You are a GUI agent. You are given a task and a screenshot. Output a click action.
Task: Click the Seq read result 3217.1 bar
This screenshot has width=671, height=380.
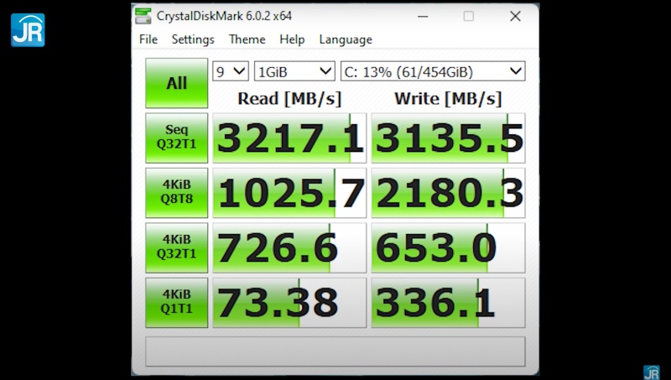289,138
